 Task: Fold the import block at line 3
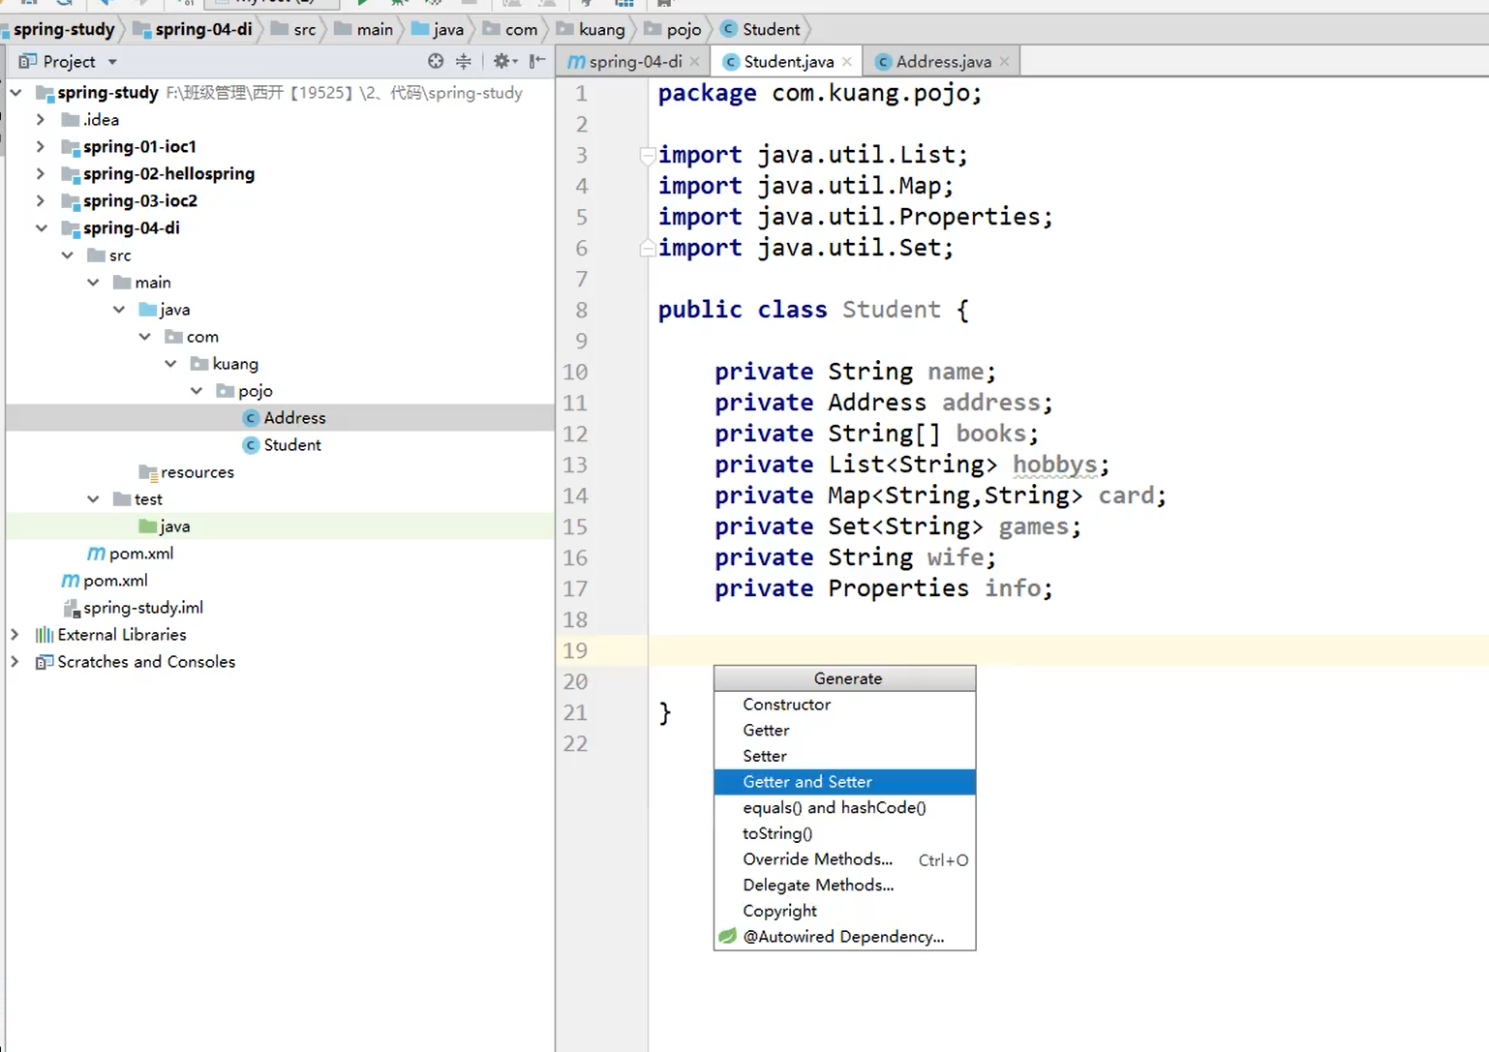coord(648,155)
